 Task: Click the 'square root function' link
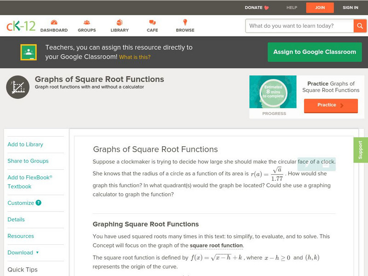[216, 246]
